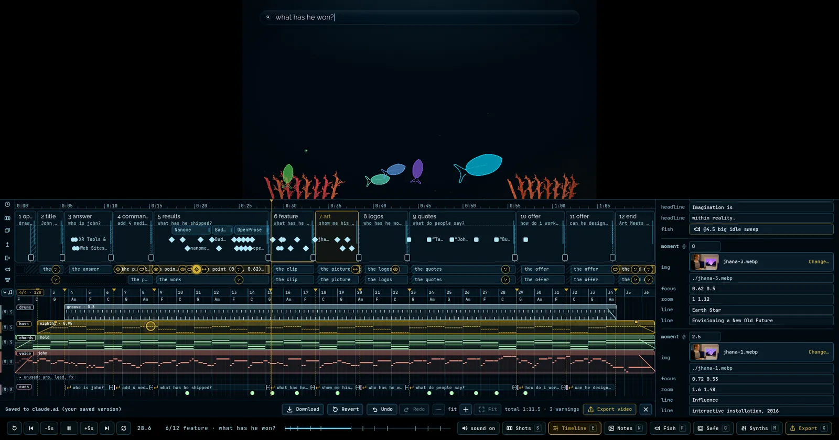Click the zoom-in plus icon beside fit
839x440 pixels.
click(466, 409)
